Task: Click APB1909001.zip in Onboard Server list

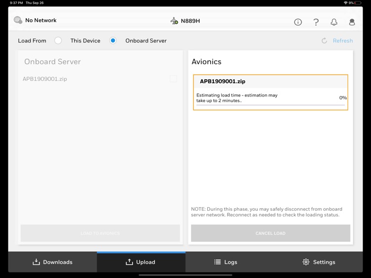Action: (x=45, y=79)
